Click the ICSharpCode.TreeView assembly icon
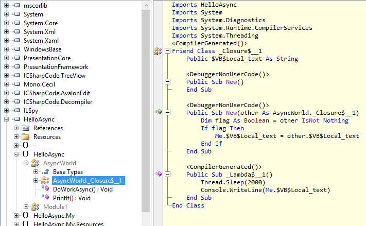Viewport: 366px width, 226px height. tap(17, 75)
